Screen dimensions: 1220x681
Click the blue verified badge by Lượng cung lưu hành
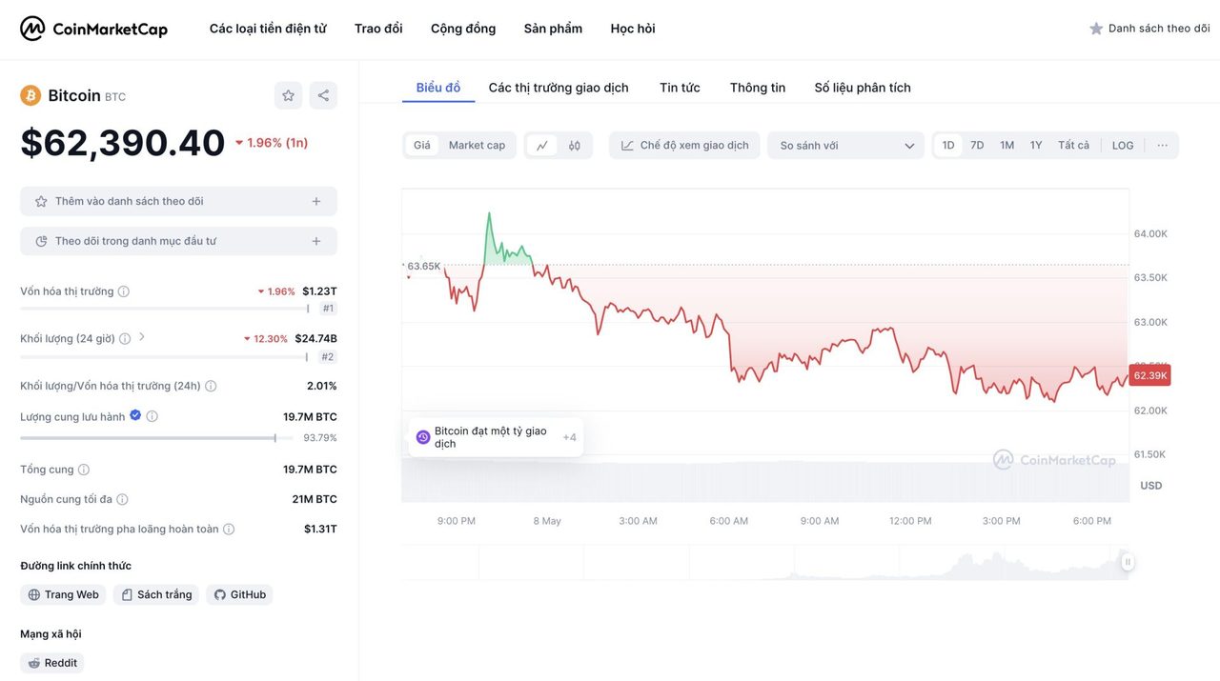pos(135,415)
